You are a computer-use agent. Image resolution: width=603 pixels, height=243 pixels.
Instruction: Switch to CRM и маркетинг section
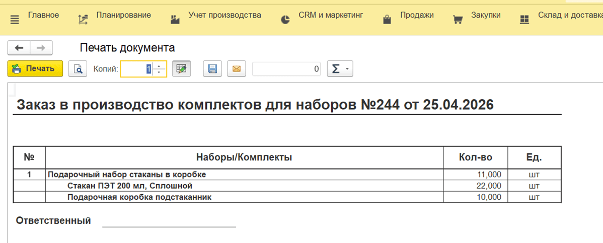pos(322,16)
